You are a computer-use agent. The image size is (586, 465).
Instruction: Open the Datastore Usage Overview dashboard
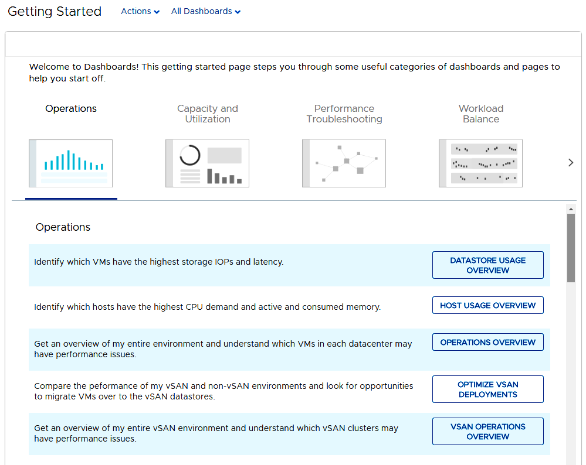487,265
